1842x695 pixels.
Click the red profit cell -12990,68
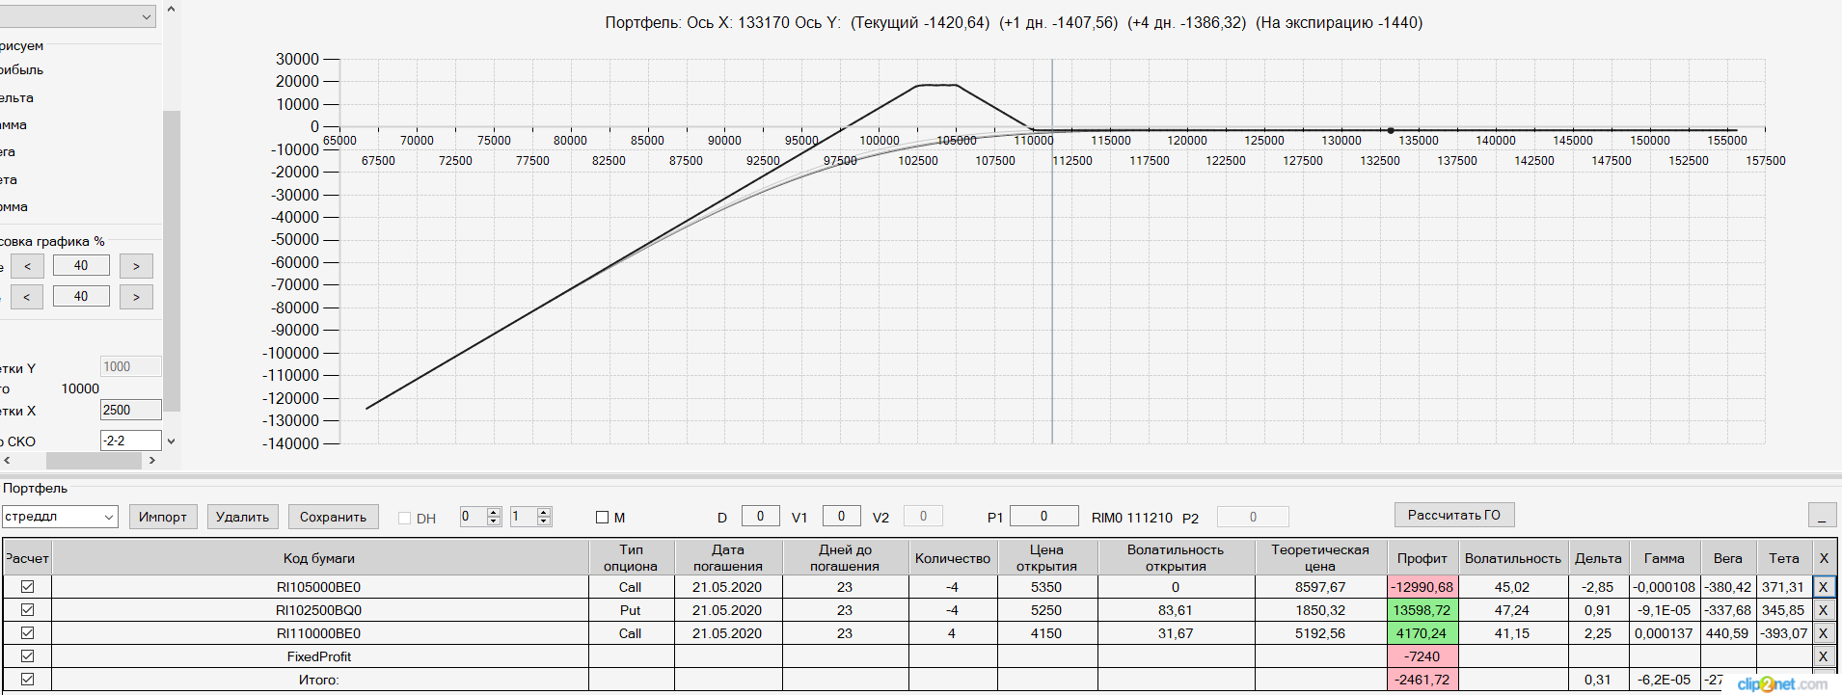(x=1422, y=587)
